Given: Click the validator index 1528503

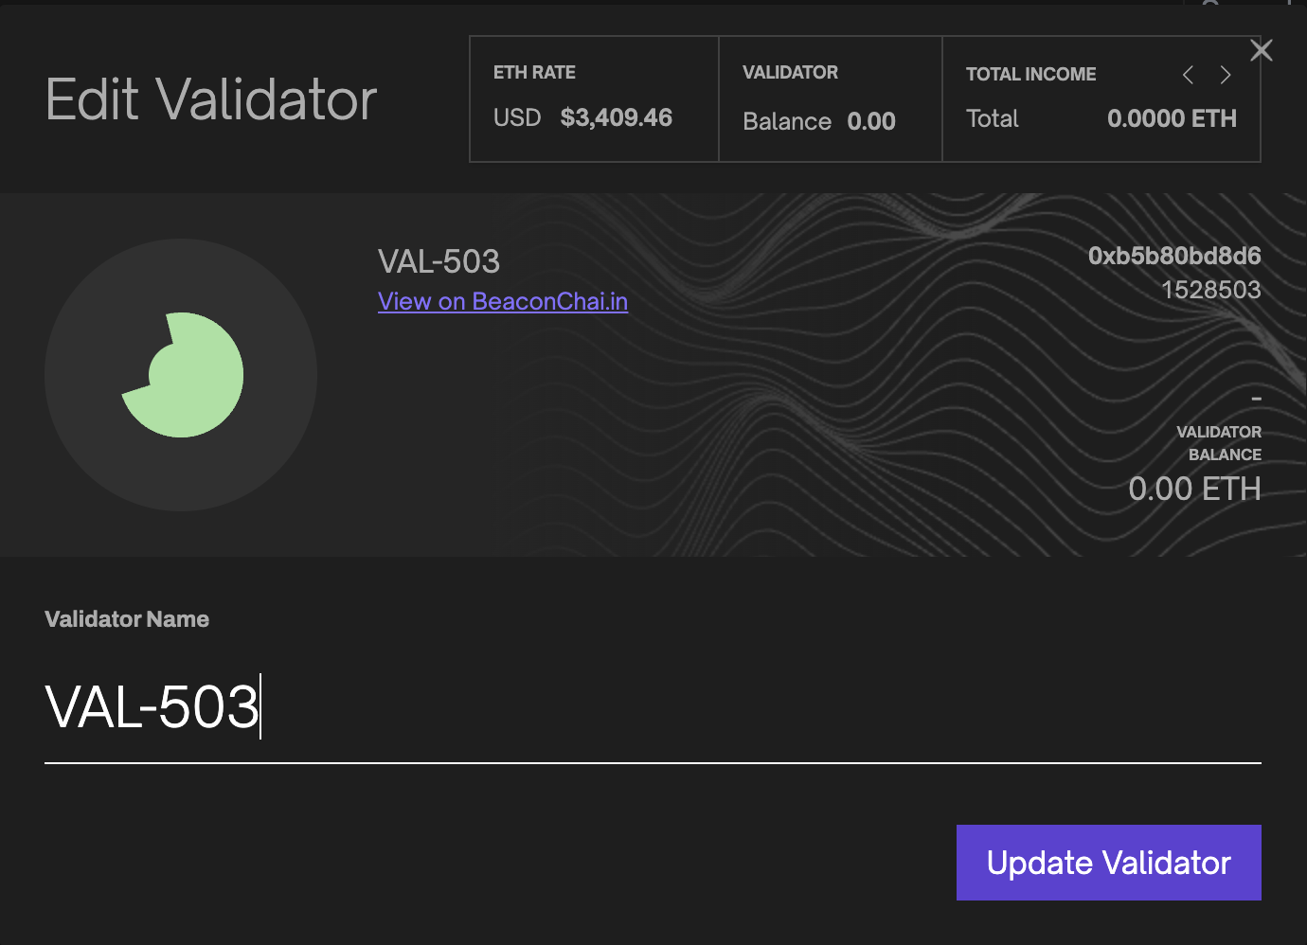Looking at the screenshot, I should (x=1211, y=290).
